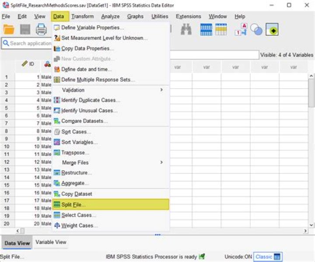Open the Transform menu
Image resolution: width=315 pixels, height=262 pixels.
[82, 17]
